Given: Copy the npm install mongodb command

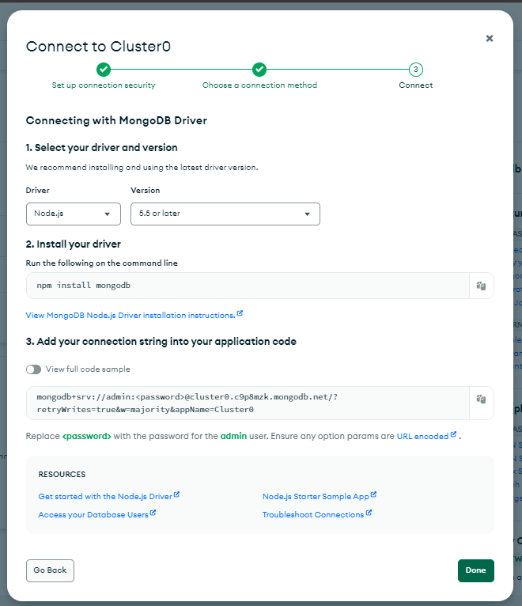Looking at the screenshot, I should pyautogui.click(x=481, y=286).
